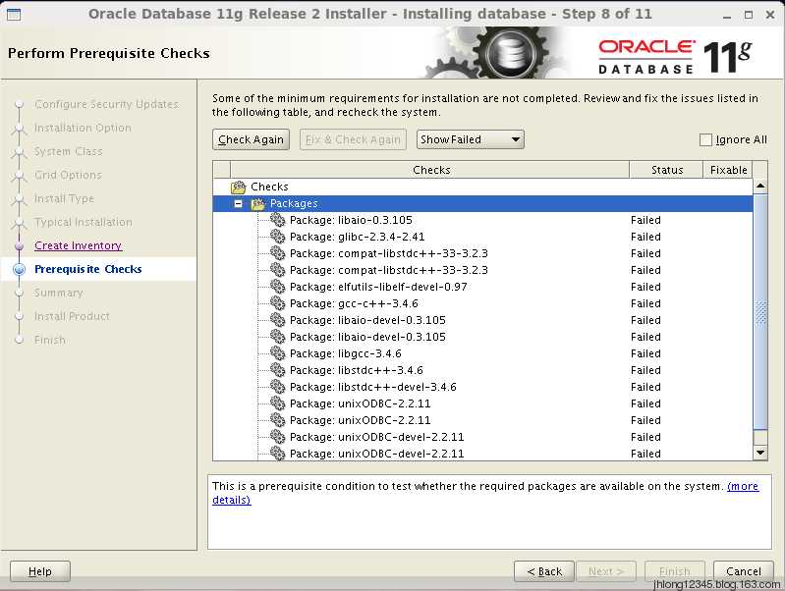Select Configure Security Updates step
785x591 pixels.
(107, 104)
